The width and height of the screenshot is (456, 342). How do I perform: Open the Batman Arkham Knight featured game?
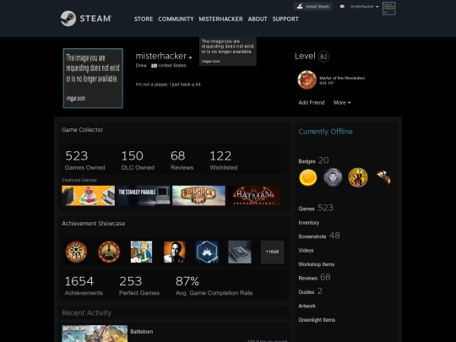[x=254, y=196]
